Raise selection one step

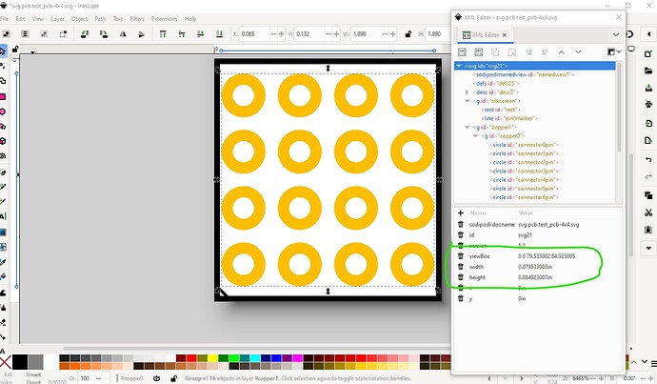pyautogui.click(x=182, y=34)
